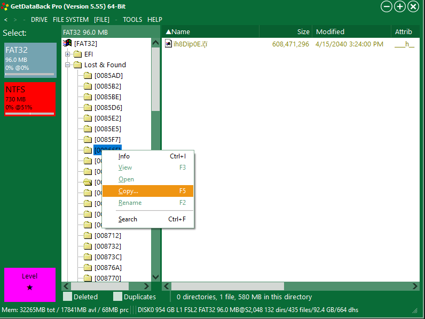This screenshot has width=425, height=319.
Task: Click the EFI folder icon
Action: [77, 54]
